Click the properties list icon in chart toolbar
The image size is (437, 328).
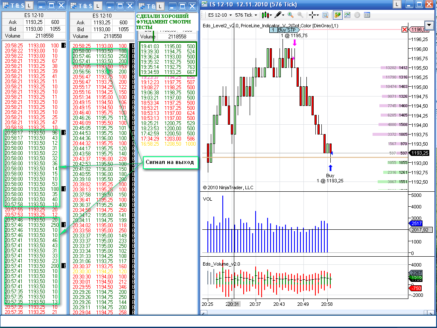click(367, 15)
